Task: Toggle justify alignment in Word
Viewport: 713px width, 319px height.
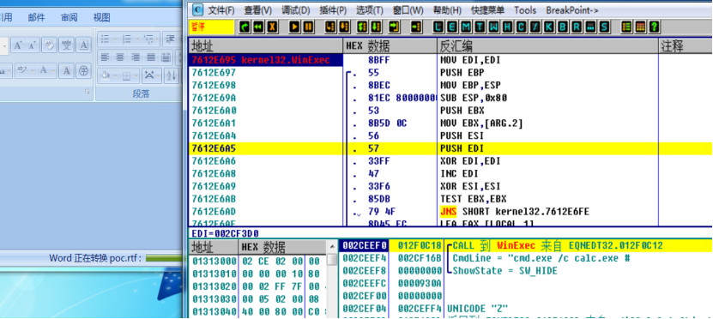Action: [151, 57]
